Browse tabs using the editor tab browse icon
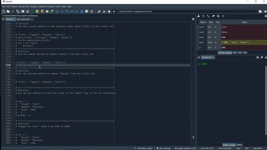267x150 pixels. tap(3, 19)
